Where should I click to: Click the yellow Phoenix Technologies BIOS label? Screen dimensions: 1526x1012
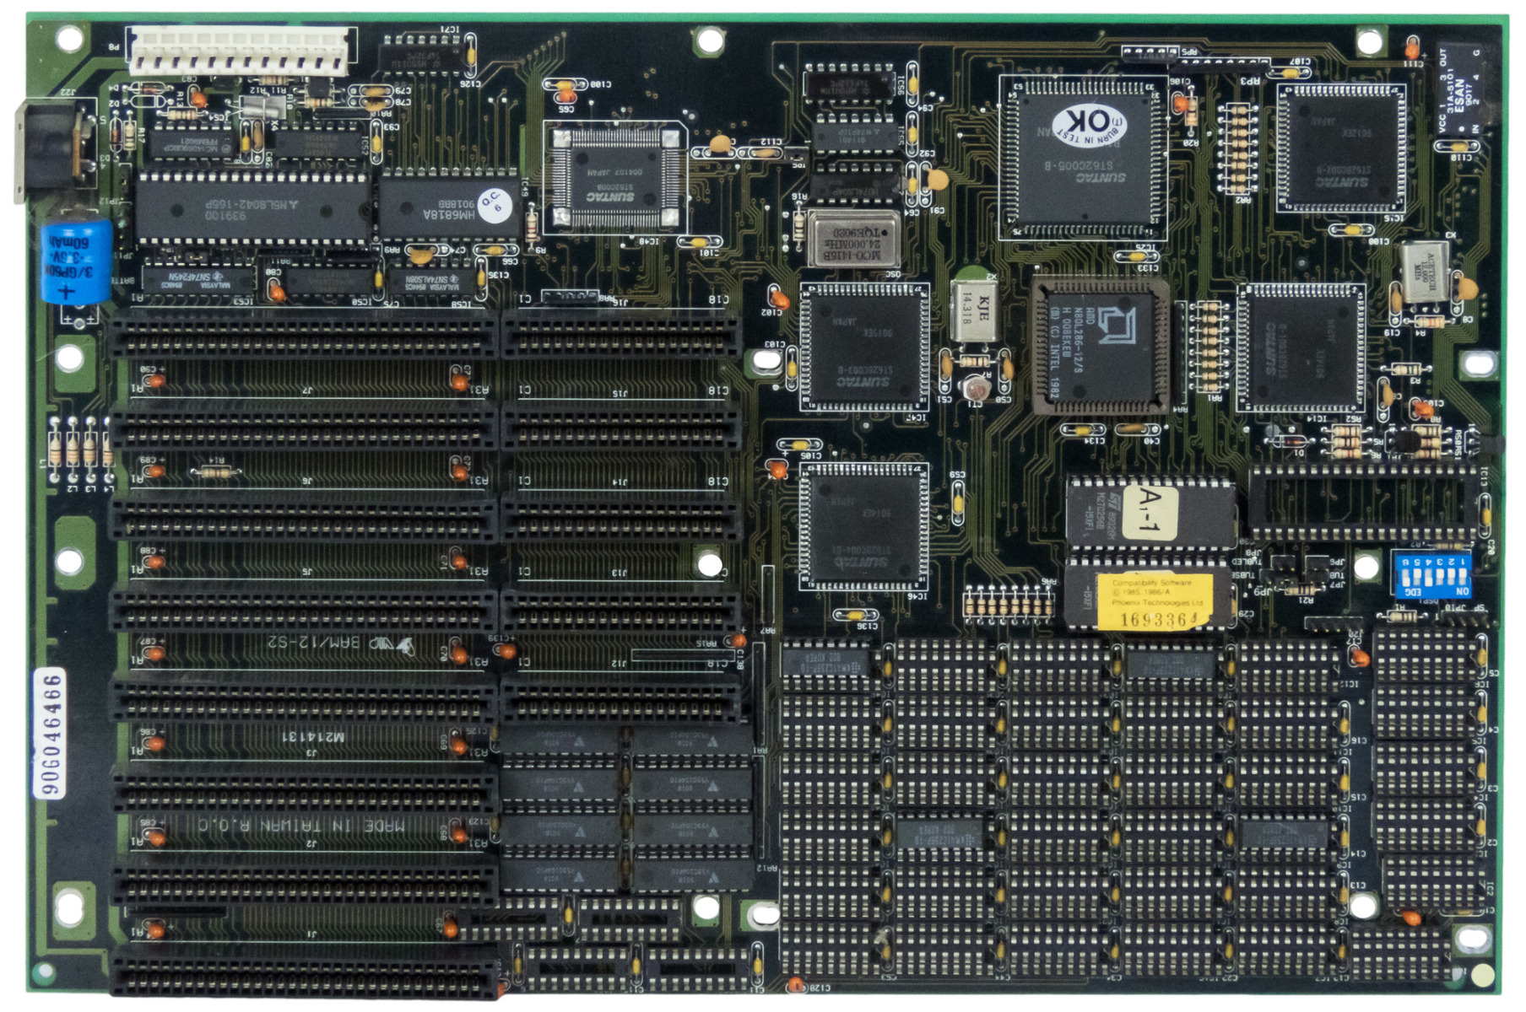[1155, 601]
